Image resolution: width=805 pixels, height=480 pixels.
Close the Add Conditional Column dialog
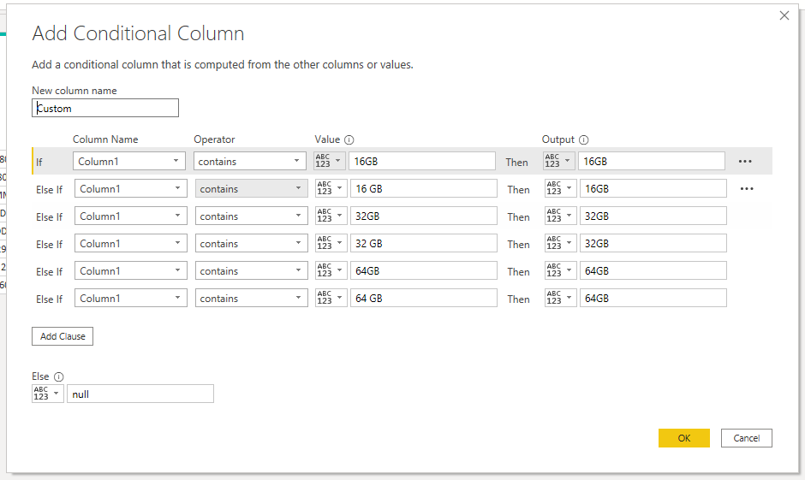[784, 15]
